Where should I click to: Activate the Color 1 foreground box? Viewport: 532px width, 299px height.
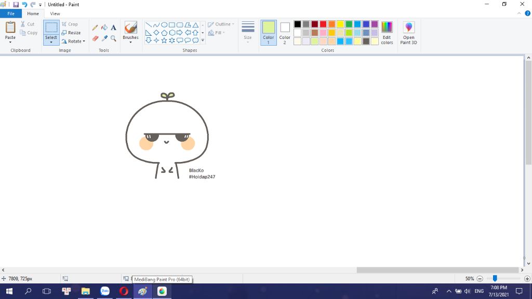pos(268,32)
